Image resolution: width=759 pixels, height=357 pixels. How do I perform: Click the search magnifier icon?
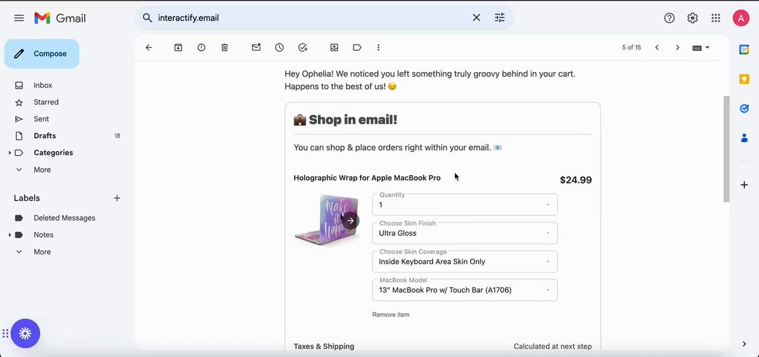[x=147, y=18]
